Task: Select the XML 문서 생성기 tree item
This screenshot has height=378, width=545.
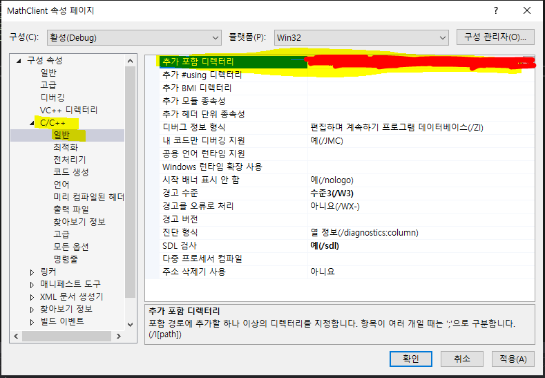Action: 72,297
